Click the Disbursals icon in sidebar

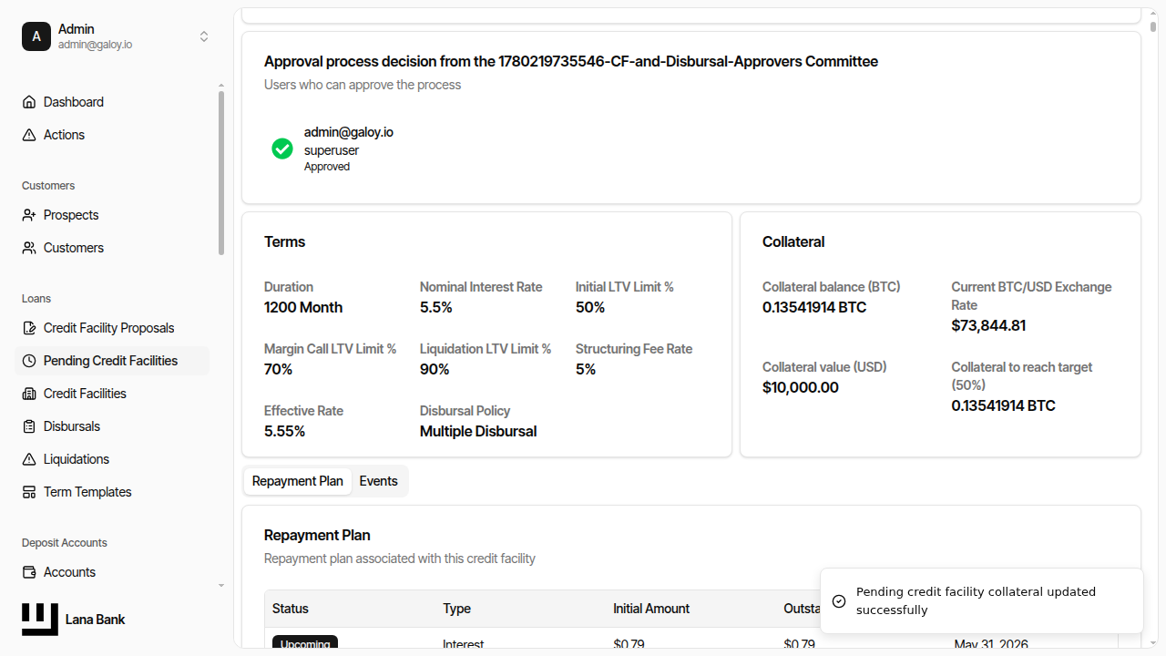click(29, 426)
